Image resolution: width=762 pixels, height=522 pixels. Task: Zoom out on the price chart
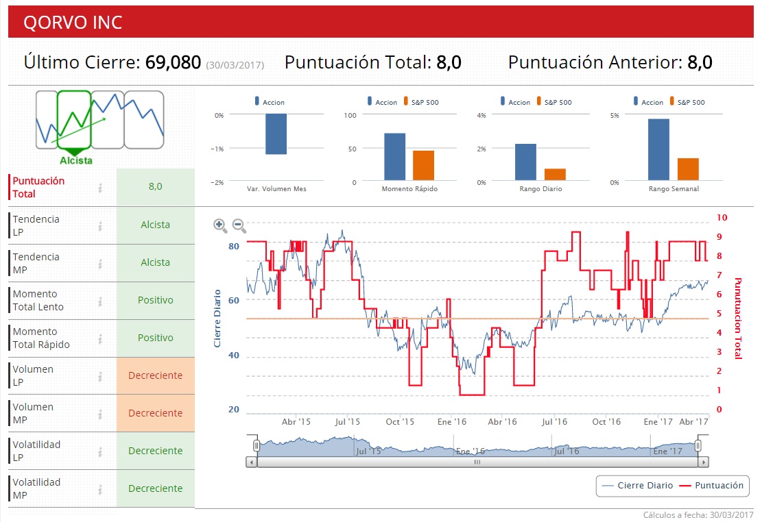[239, 225]
